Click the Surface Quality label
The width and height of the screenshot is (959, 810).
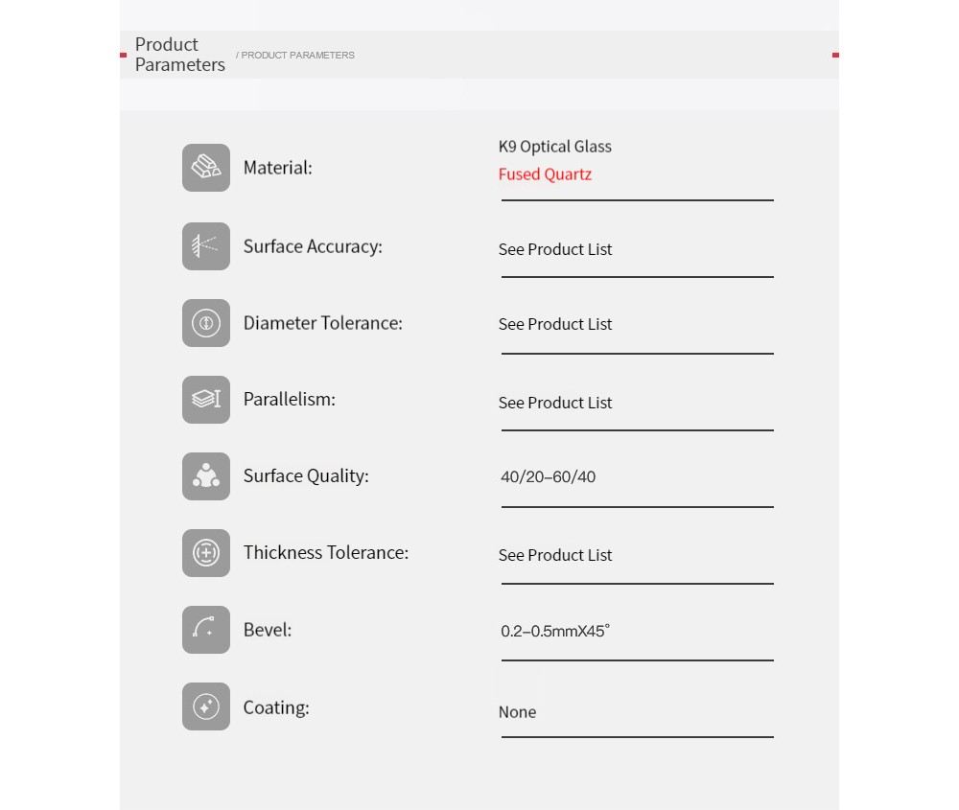click(x=306, y=476)
